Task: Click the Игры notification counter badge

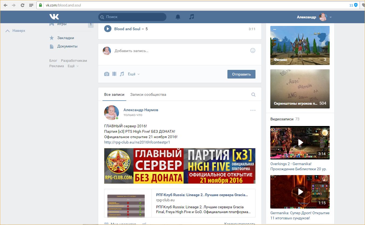Action: coord(91,25)
